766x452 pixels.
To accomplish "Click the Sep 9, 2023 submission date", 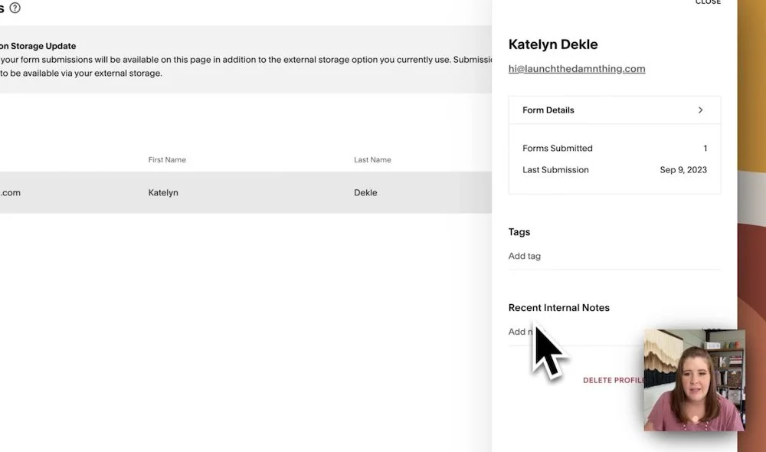I will (x=683, y=170).
